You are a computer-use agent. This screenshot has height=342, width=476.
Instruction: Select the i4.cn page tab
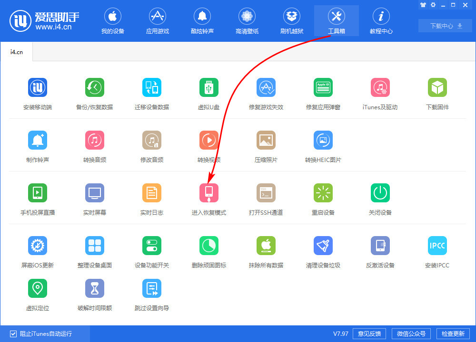(x=17, y=52)
